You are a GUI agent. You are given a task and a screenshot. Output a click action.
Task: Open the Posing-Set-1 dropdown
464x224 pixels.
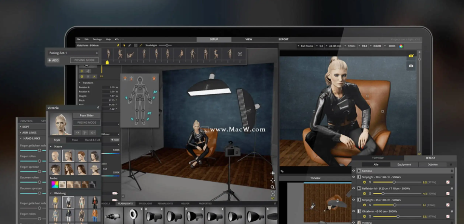[72, 53]
